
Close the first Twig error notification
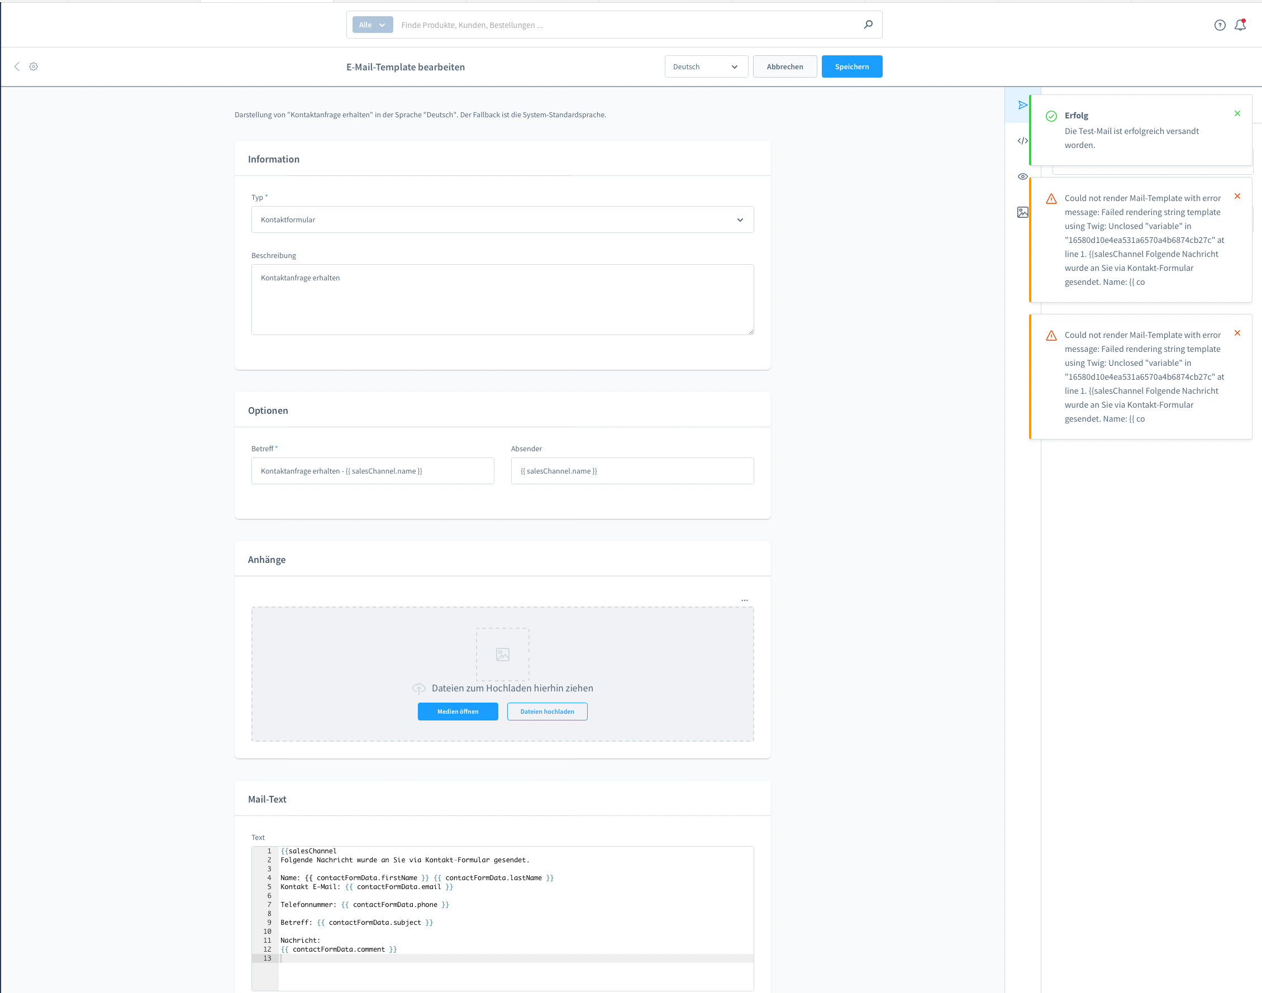coord(1237,196)
